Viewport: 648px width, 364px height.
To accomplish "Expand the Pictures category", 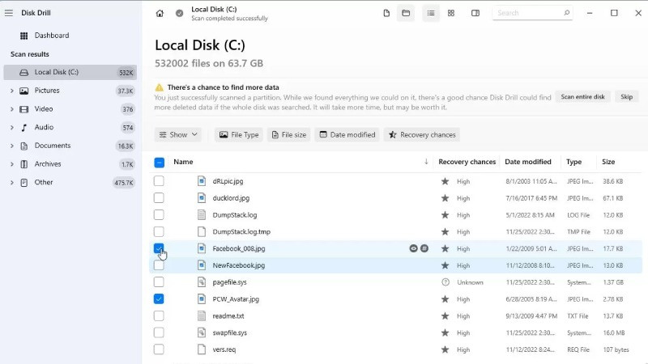I will coord(11,91).
